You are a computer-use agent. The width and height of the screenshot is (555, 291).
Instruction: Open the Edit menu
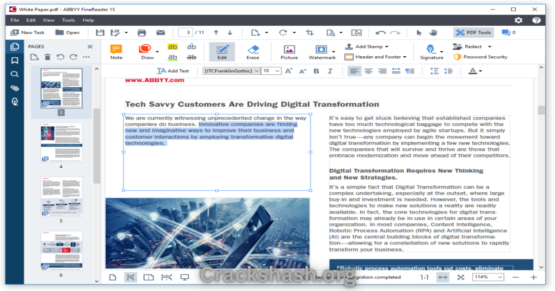point(31,20)
